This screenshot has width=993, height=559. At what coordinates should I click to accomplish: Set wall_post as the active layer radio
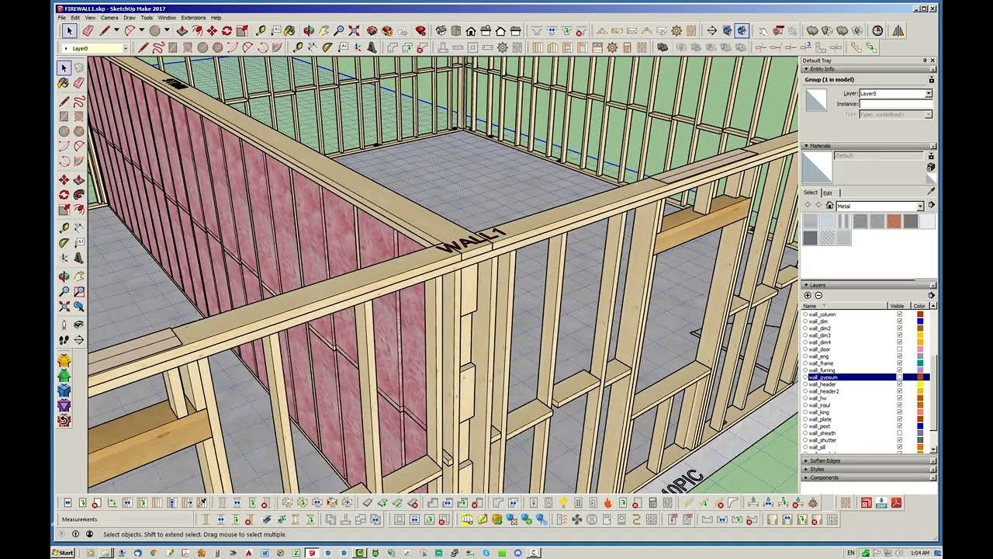point(805,426)
